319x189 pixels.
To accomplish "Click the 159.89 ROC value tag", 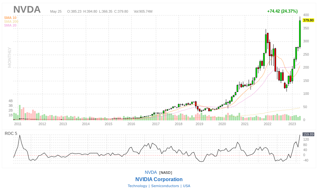I will tap(308, 134).
